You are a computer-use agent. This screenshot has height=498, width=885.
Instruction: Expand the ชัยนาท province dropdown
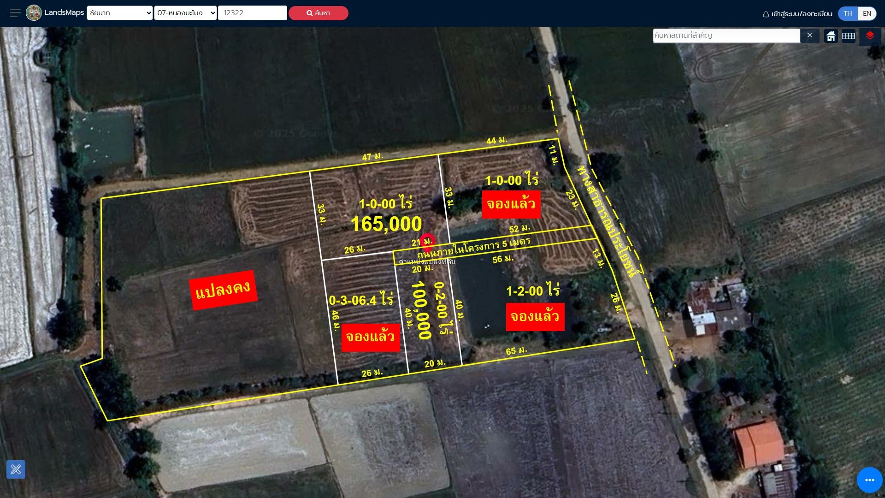click(119, 13)
